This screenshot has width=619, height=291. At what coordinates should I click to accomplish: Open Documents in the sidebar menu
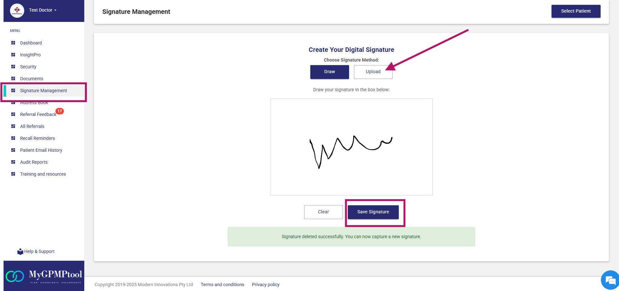[31, 79]
